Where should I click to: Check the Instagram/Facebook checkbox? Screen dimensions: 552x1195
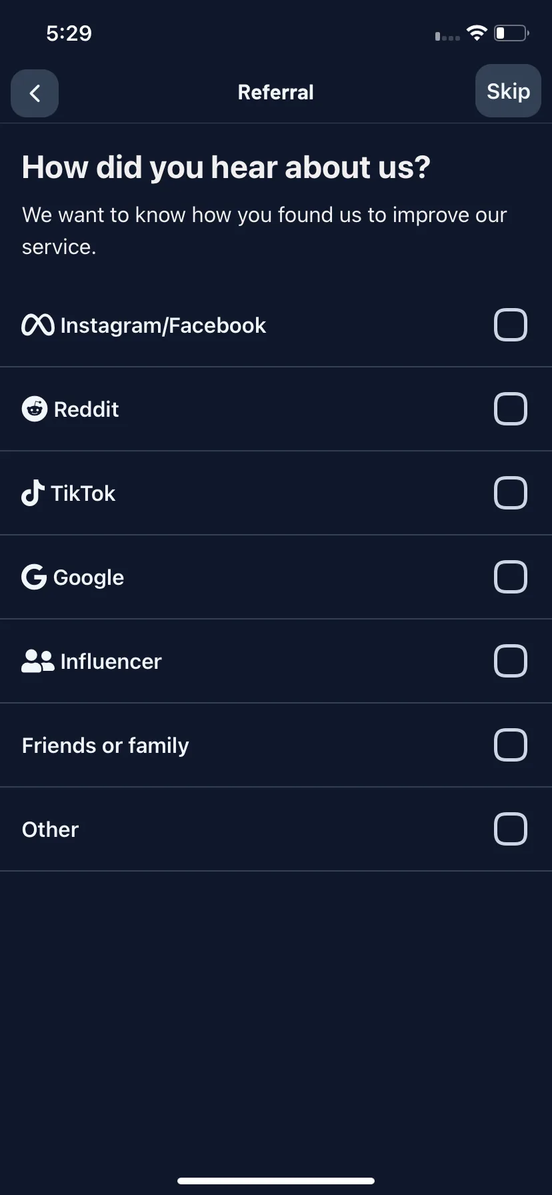tap(511, 325)
